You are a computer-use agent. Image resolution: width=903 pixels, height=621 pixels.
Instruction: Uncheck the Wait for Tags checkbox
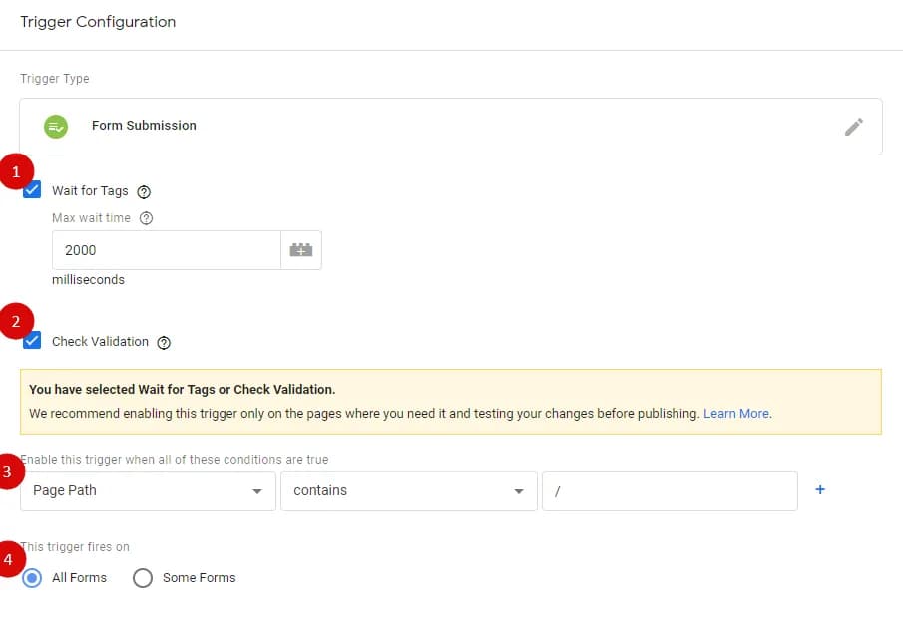31,190
